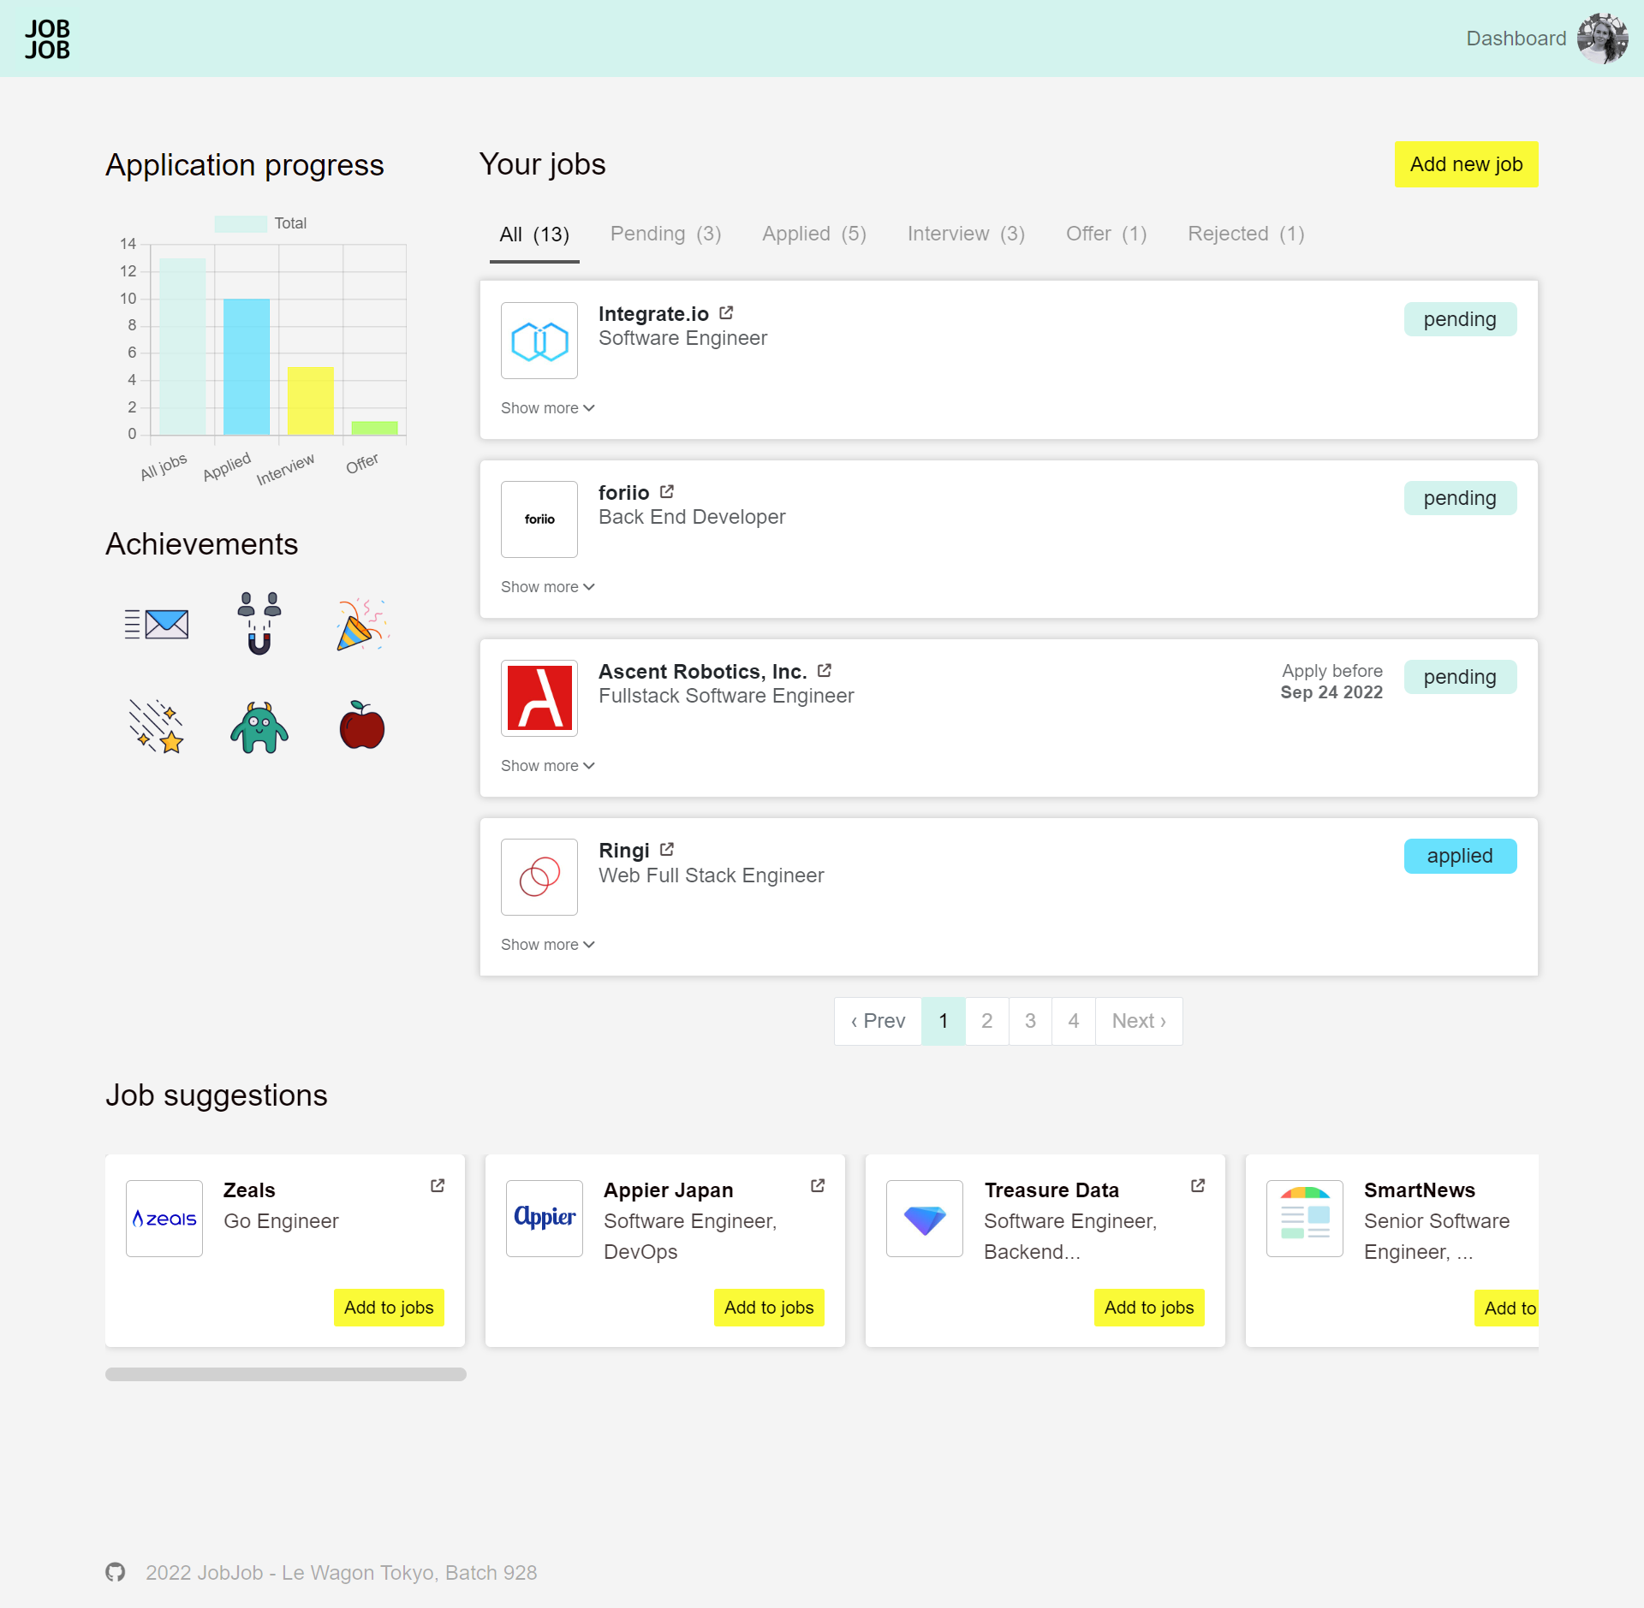Expand Show more under foriio Back End Developer
This screenshot has width=1644, height=1608.
point(546,586)
